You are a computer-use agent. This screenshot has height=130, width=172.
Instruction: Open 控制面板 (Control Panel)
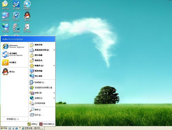[x=39, y=82]
